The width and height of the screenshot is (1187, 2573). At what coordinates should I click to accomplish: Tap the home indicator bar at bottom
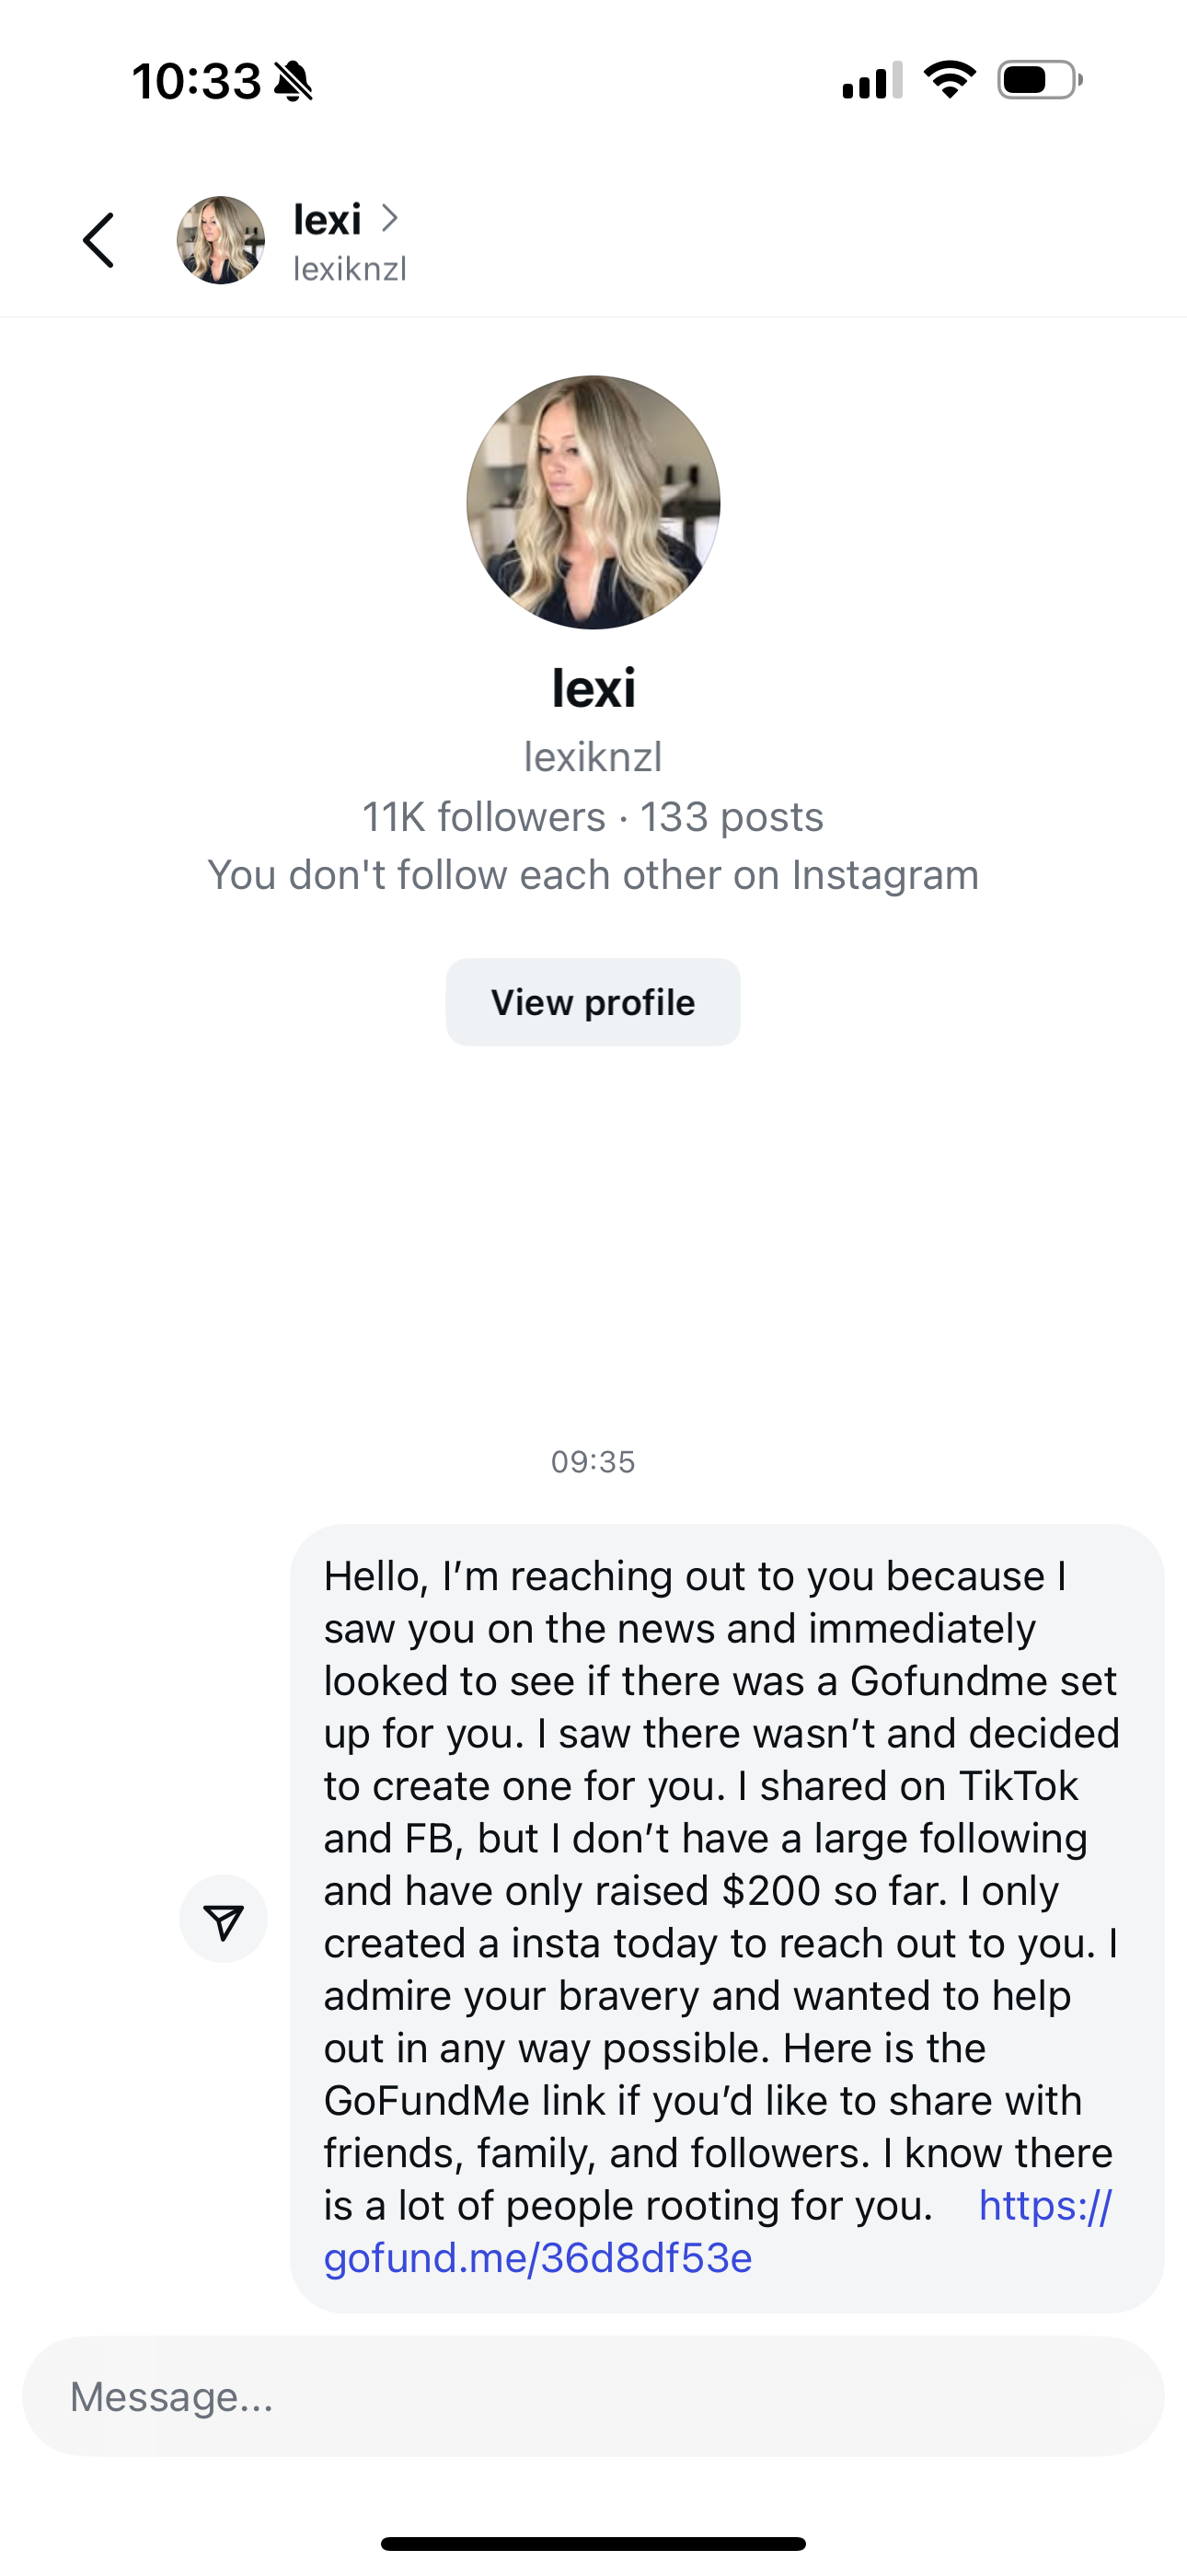(x=593, y=2544)
